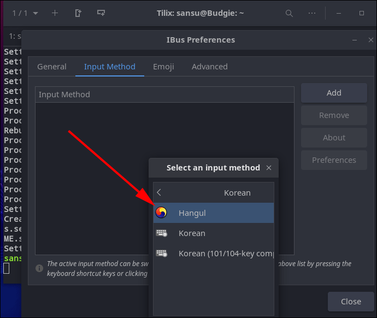Switch to the Input Method tab

point(110,67)
